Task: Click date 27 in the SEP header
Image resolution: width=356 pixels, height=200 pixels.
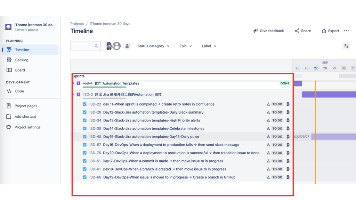Action: point(316,68)
